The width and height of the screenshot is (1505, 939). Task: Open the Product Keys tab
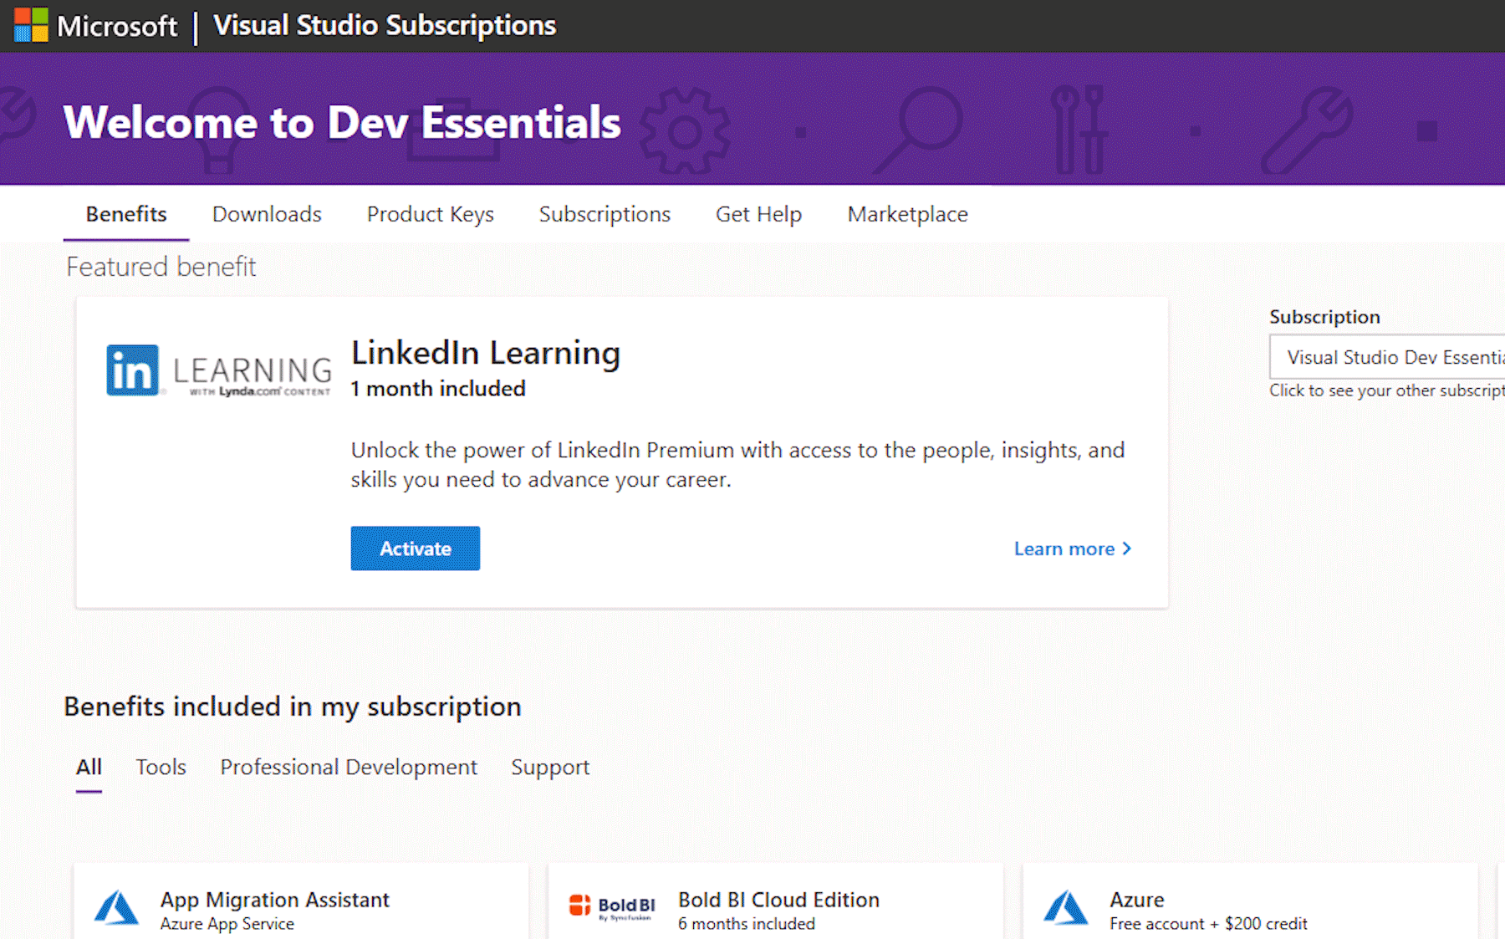click(x=430, y=214)
